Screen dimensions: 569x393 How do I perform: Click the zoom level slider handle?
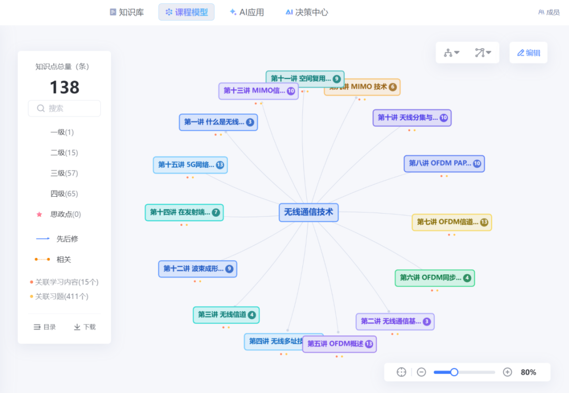tap(454, 372)
